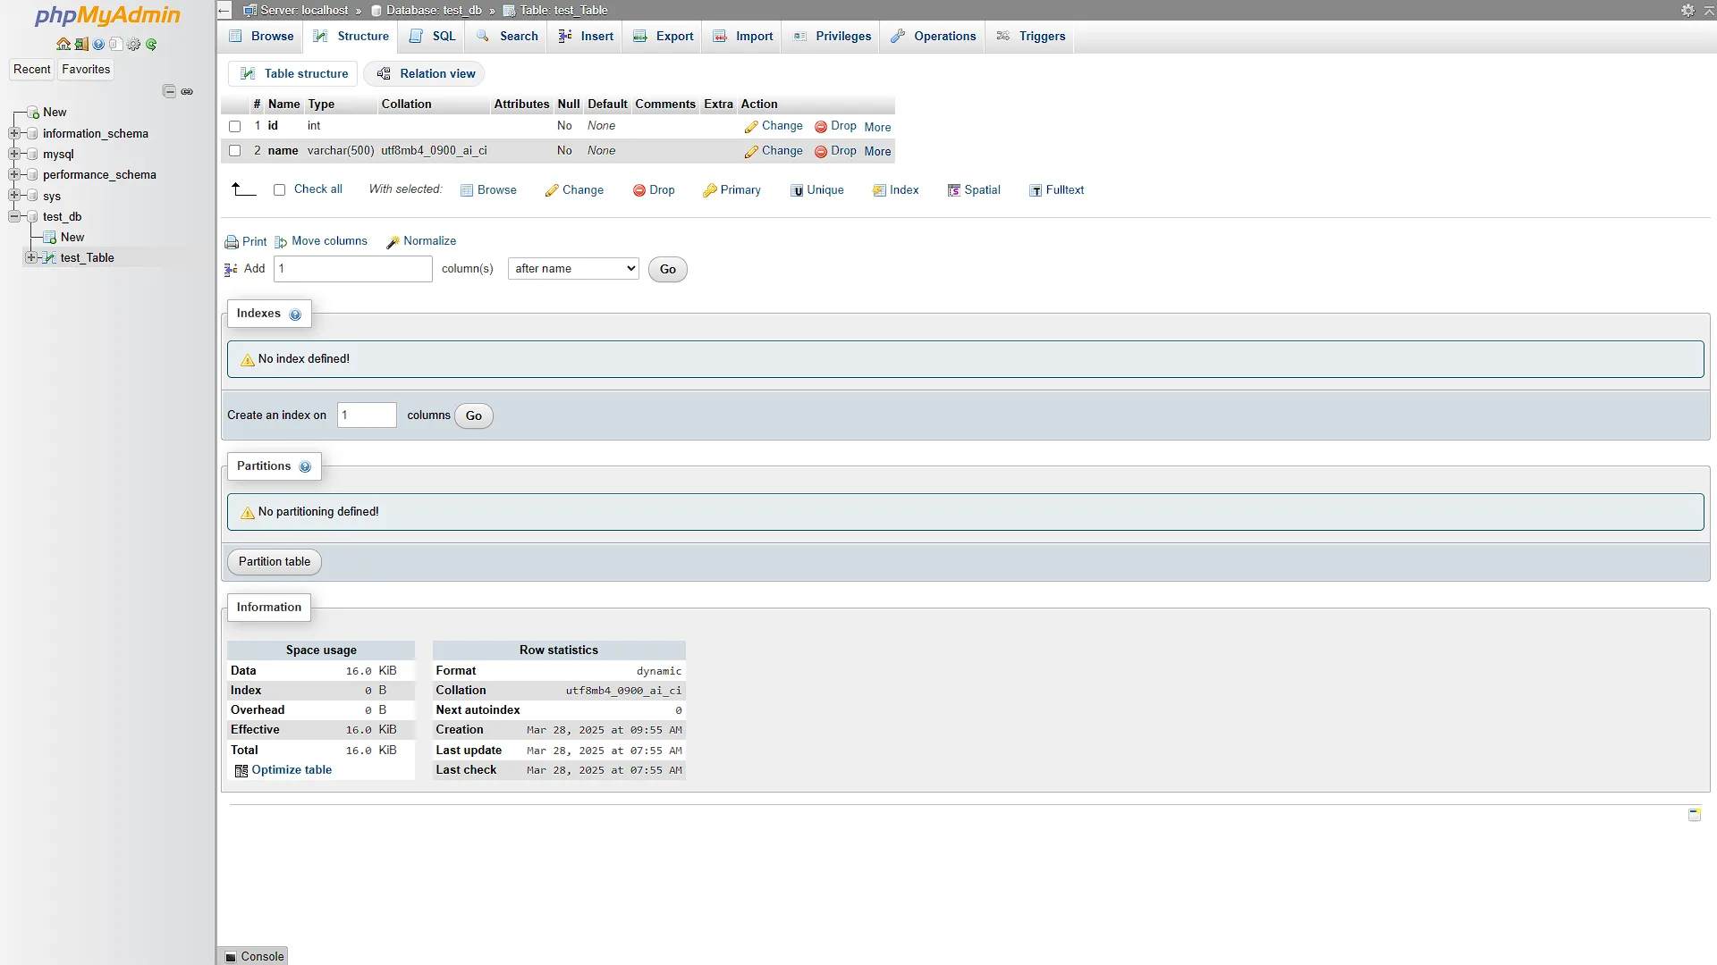Expand the performance_schema database node

[x=14, y=174]
